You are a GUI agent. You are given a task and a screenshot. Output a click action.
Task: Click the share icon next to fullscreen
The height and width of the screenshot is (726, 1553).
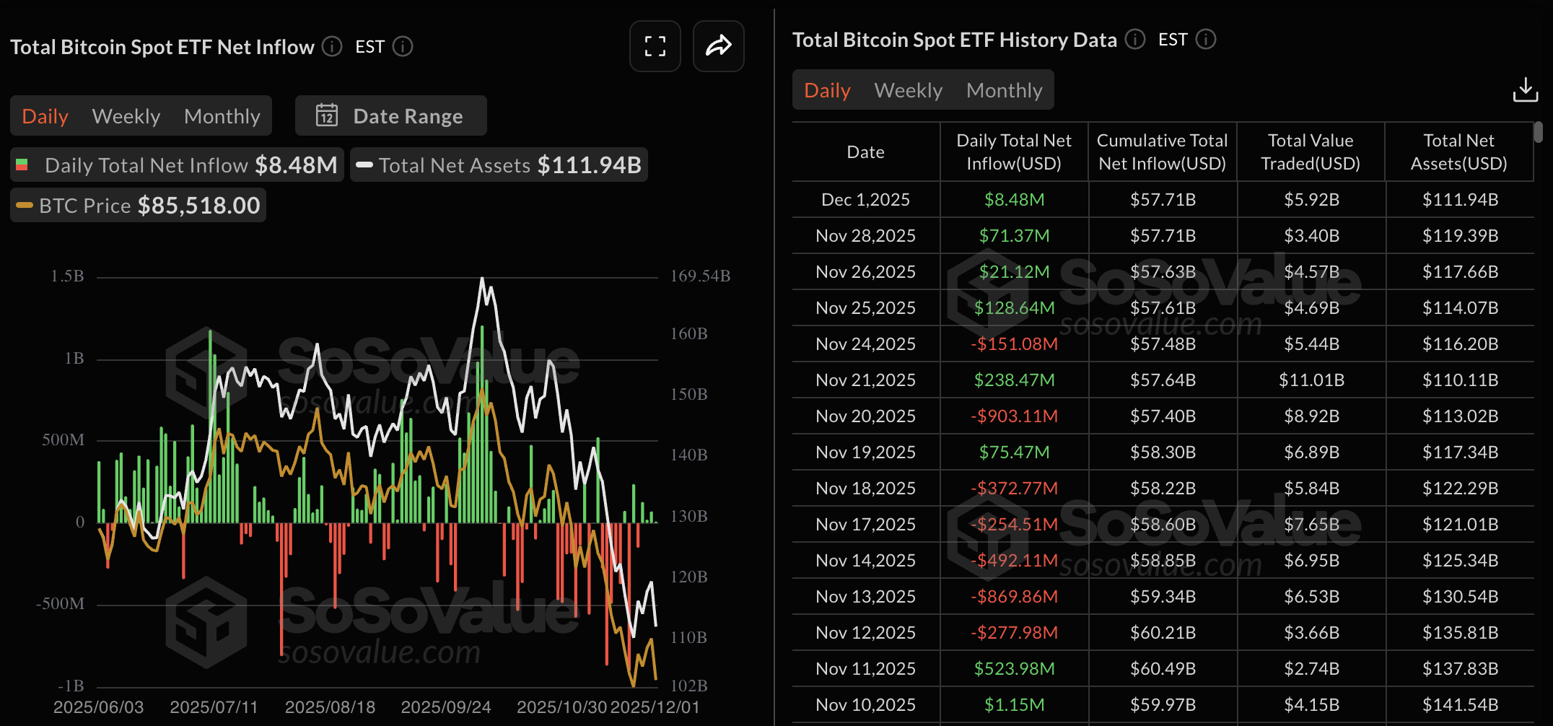click(718, 46)
